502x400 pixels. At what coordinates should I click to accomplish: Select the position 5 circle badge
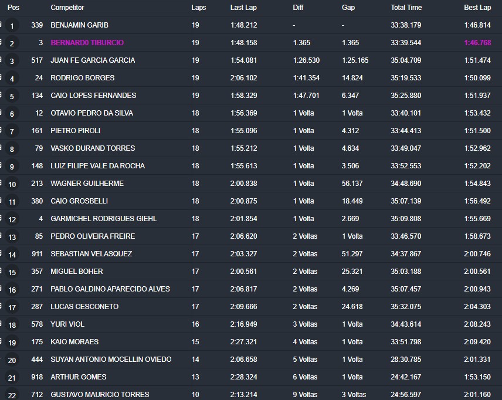(12, 96)
